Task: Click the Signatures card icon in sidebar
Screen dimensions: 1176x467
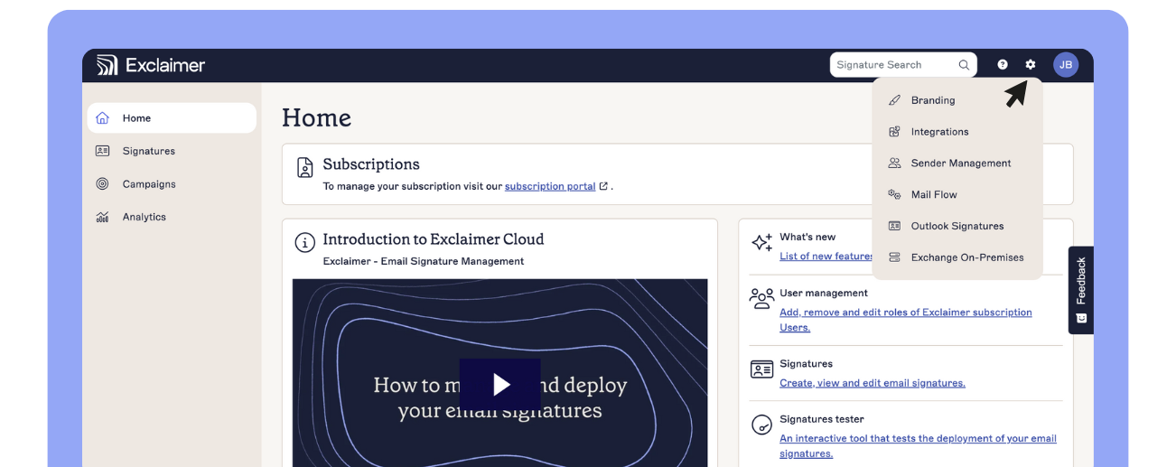Action: pyautogui.click(x=102, y=151)
